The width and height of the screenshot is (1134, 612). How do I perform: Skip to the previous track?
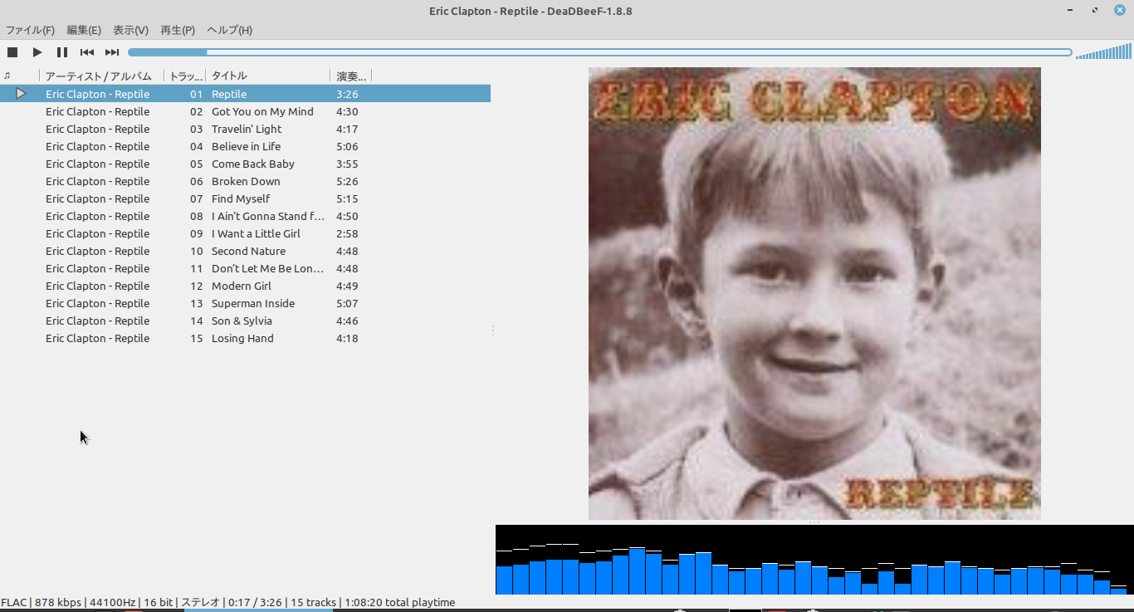pyautogui.click(x=87, y=52)
